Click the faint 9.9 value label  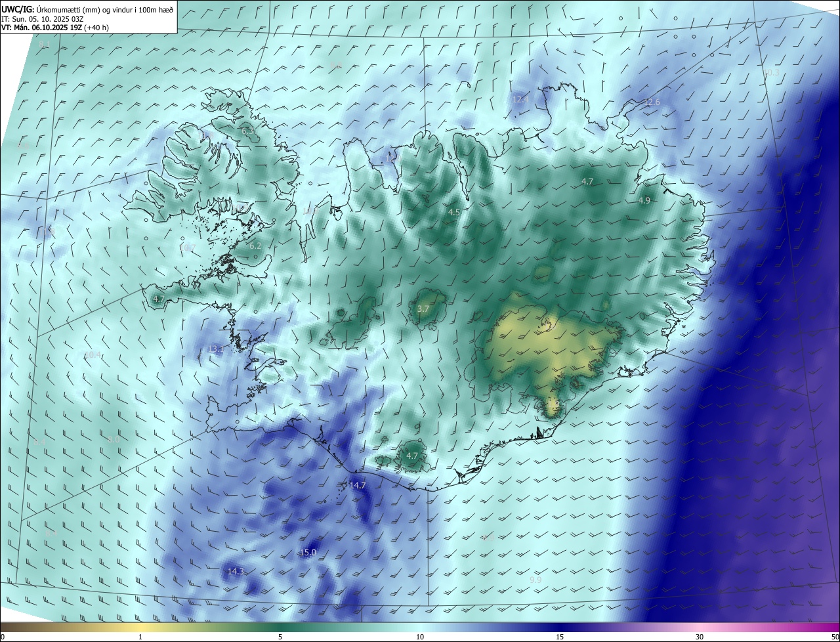(x=535, y=580)
